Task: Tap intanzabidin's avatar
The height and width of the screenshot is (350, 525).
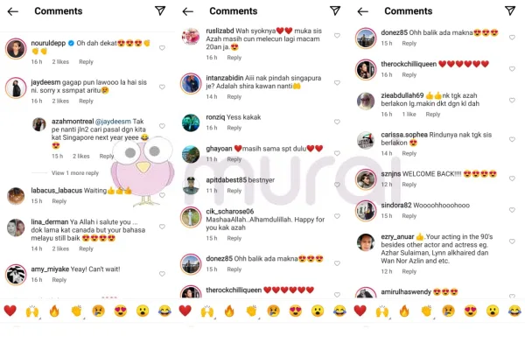Action: (191, 83)
